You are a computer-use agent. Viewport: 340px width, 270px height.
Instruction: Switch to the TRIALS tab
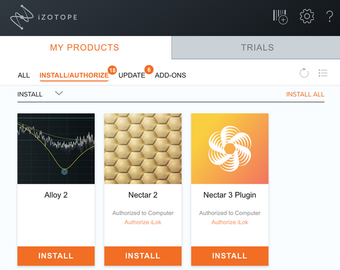coord(257,48)
